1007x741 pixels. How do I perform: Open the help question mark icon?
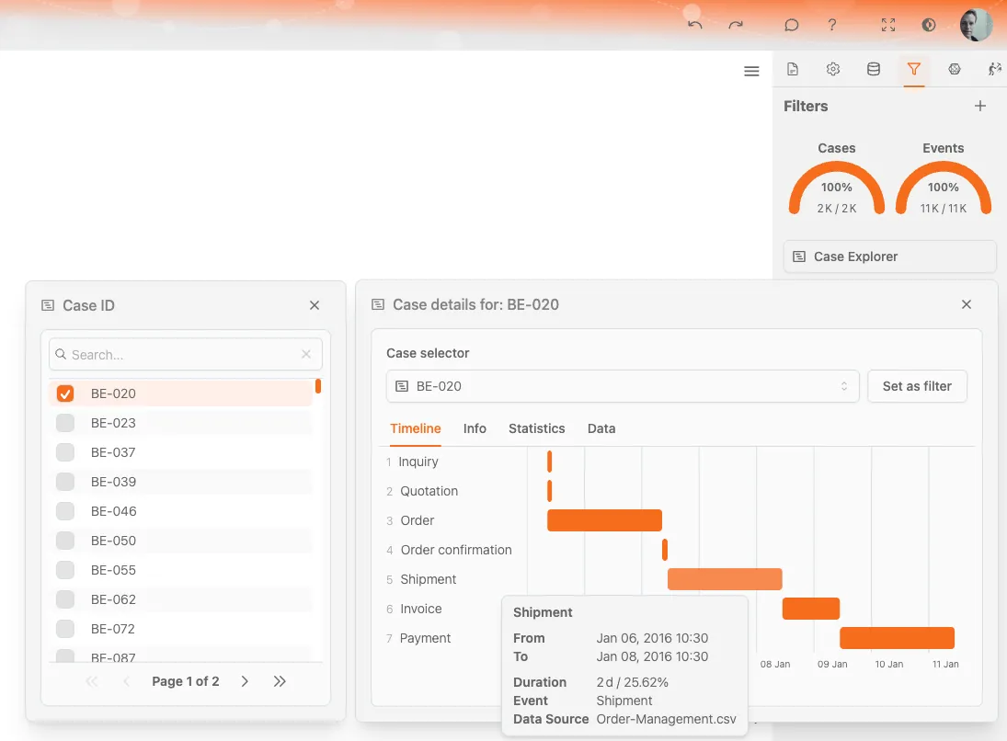(x=832, y=25)
